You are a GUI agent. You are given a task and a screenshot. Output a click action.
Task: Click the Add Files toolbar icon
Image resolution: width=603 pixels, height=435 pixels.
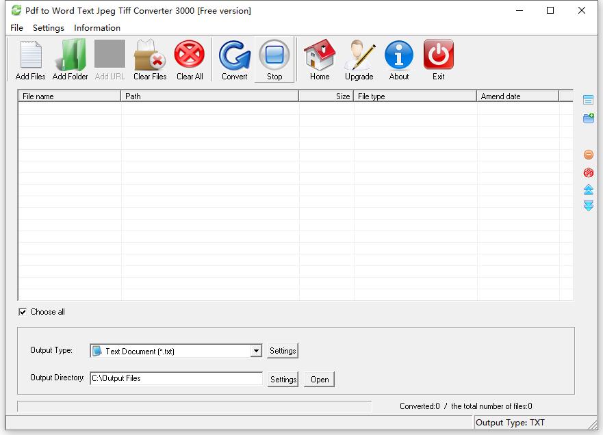30,55
